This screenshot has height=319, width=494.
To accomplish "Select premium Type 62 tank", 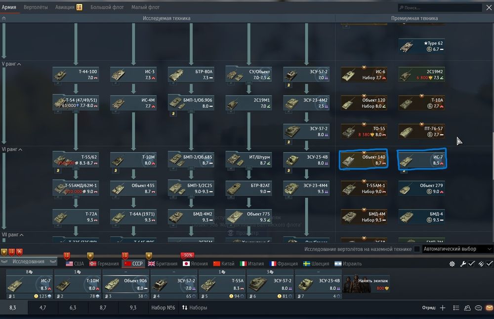I will [421, 46].
